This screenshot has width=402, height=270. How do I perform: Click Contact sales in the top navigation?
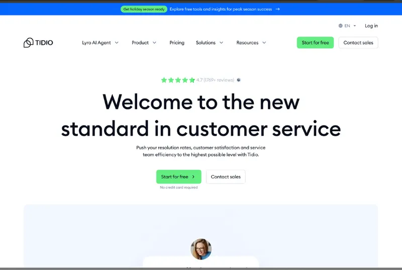click(358, 43)
